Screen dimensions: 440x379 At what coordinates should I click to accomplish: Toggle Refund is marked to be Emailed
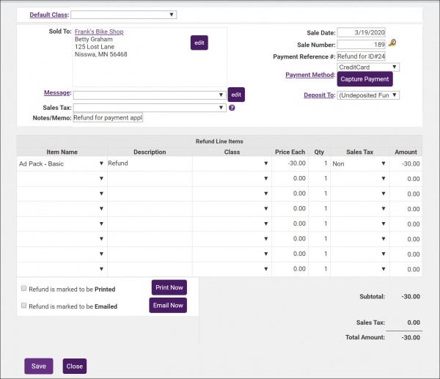(x=24, y=306)
